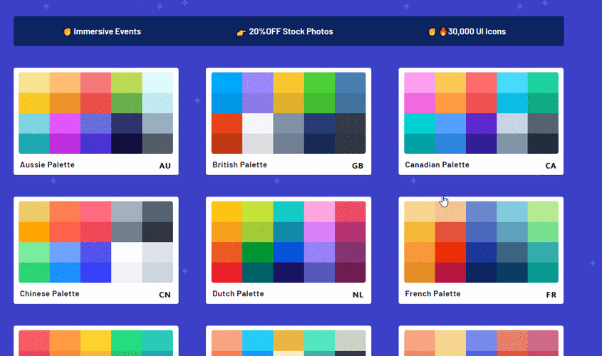Image resolution: width=602 pixels, height=356 pixels.
Task: Select the top-left sky blue swatch in British Palette
Action: tap(227, 83)
